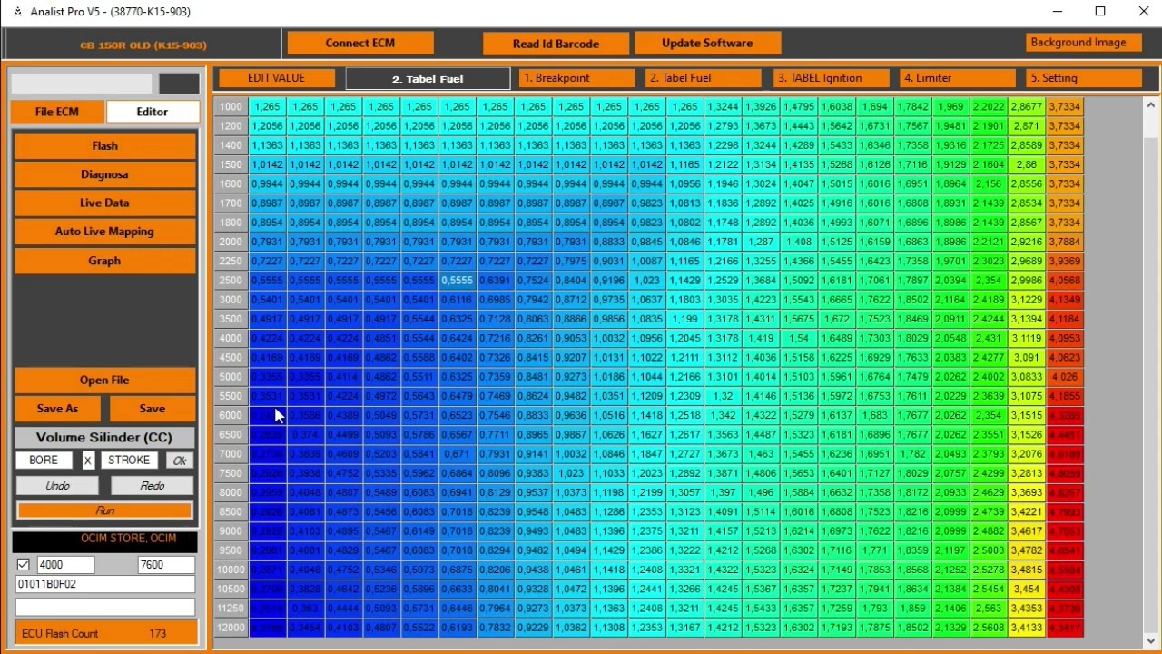Open Read Id Barcode
The height and width of the screenshot is (654, 1162).
pyautogui.click(x=556, y=44)
